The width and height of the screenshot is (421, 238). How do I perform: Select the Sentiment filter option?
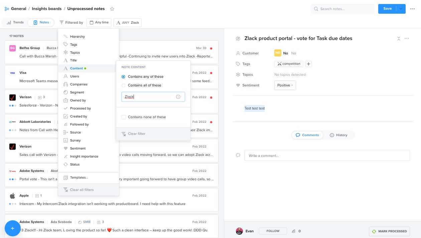pyautogui.click(x=88, y=148)
